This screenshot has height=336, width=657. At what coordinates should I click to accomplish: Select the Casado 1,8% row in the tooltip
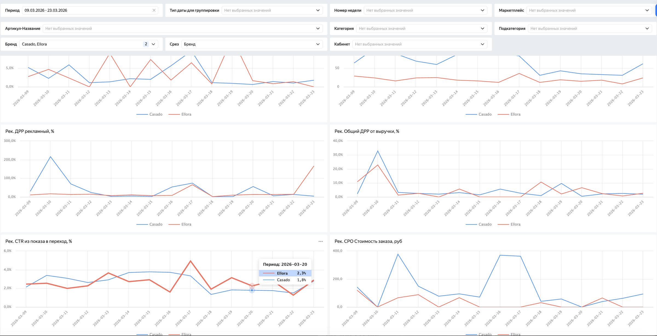285,280
